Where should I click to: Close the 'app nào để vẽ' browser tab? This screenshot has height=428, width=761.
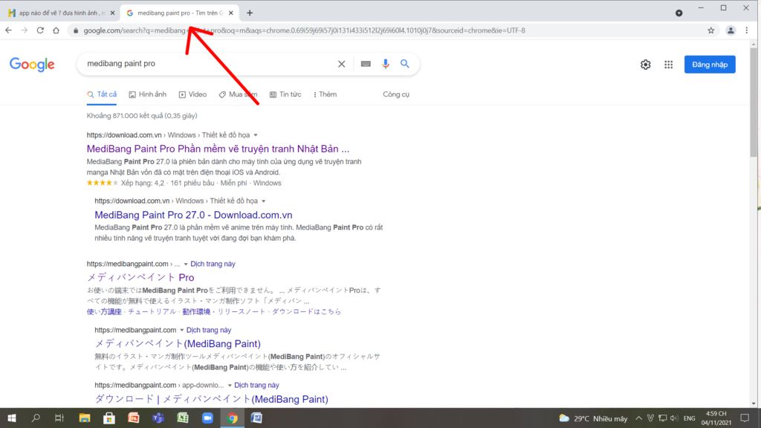click(x=113, y=13)
